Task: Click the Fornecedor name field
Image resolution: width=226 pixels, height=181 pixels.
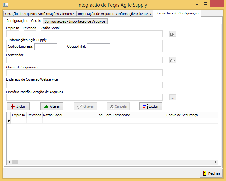Action: click(x=93, y=60)
